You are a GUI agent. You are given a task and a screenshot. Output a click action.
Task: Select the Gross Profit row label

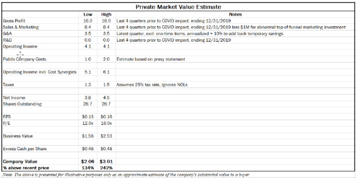click(14, 21)
